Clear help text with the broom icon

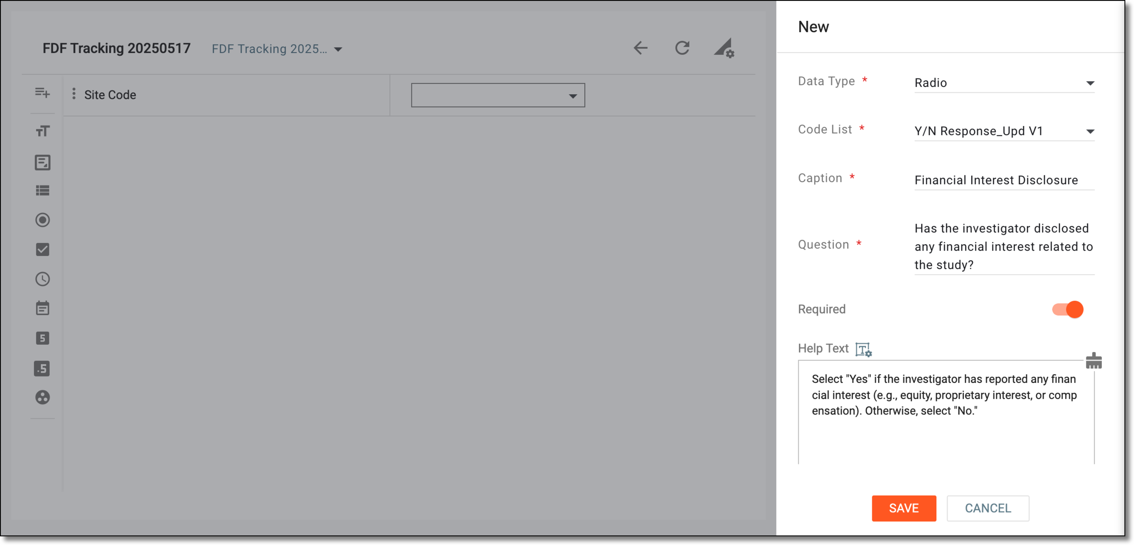pyautogui.click(x=1094, y=361)
